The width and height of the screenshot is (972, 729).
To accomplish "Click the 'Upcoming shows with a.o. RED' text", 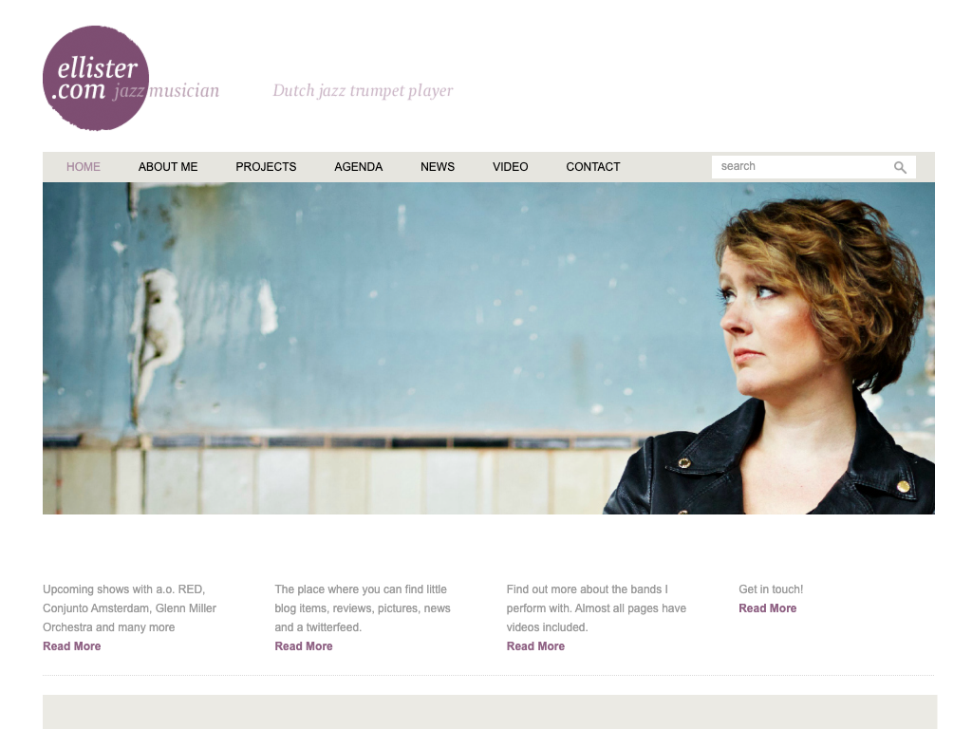I will [124, 589].
